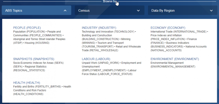Select Population (POPULATION) subtopic
219x104 pixels.
[x=29, y=32]
